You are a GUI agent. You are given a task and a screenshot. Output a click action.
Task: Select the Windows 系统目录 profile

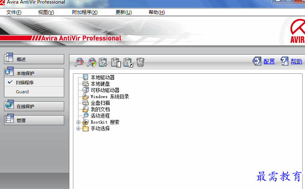[110, 96]
